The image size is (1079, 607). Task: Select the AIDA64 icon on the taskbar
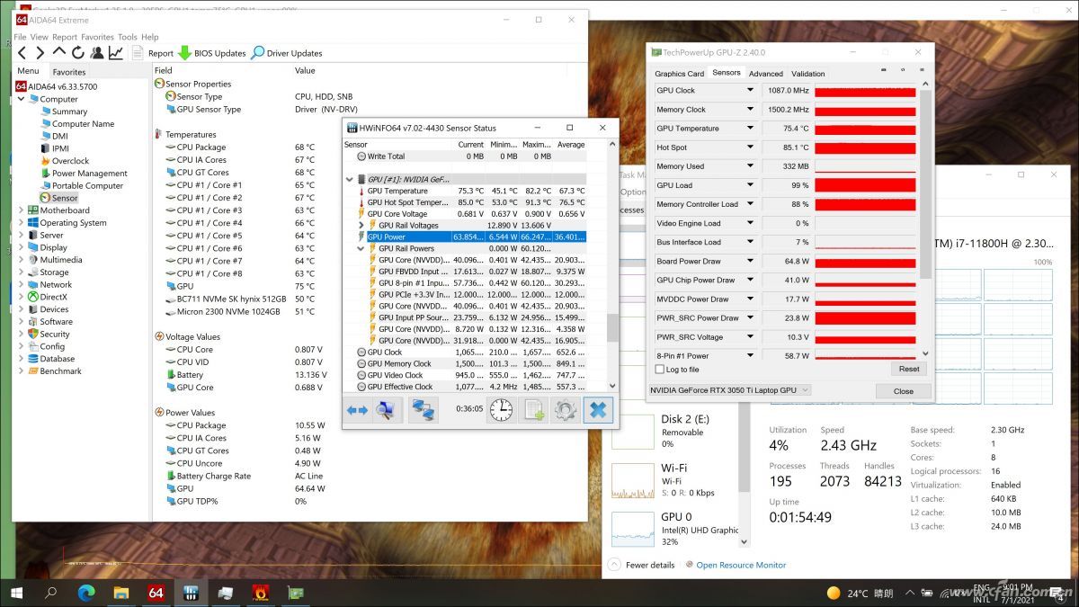pyautogui.click(x=154, y=593)
